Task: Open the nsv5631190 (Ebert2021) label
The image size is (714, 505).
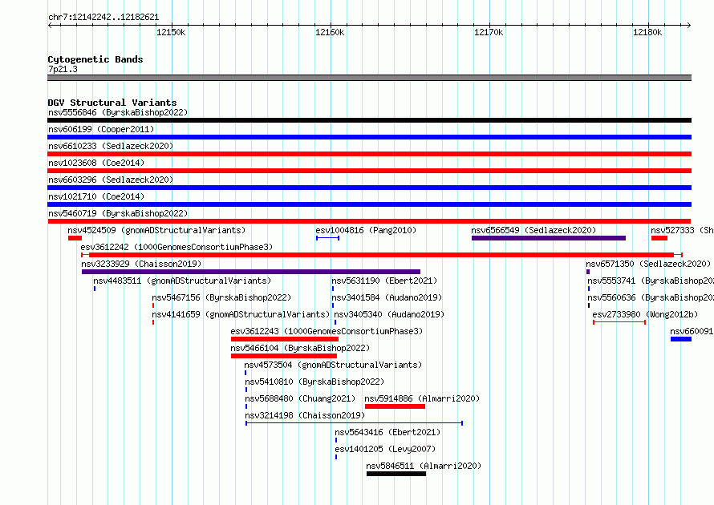Action: click(x=384, y=281)
